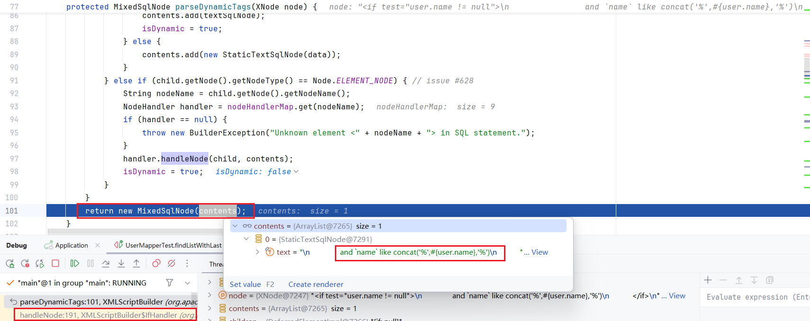
Task: Step into the method call
Action: [x=121, y=263]
